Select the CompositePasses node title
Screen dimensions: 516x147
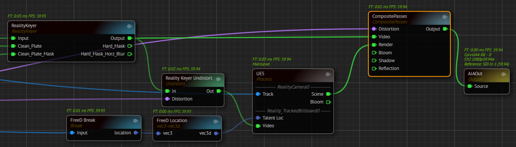(390, 16)
